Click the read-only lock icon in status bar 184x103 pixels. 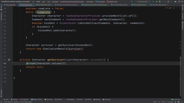click(x=175, y=102)
